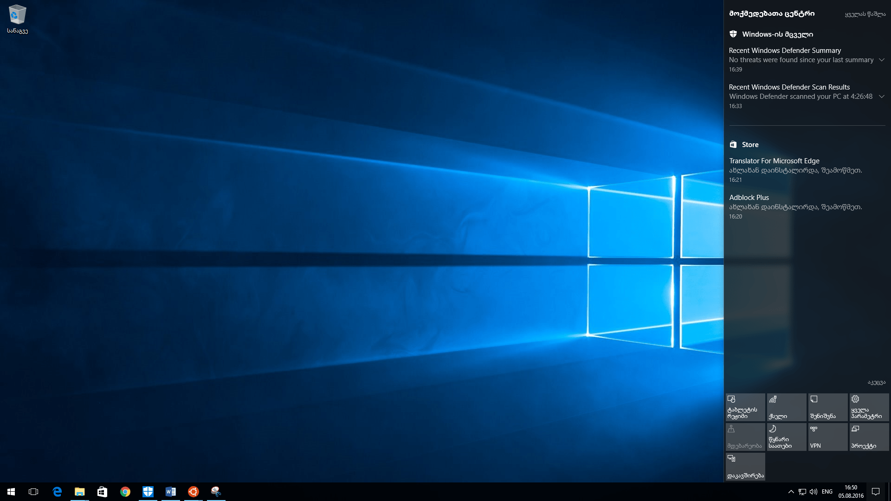
Task: Open the Connect quick action tile
Action: pos(745,466)
